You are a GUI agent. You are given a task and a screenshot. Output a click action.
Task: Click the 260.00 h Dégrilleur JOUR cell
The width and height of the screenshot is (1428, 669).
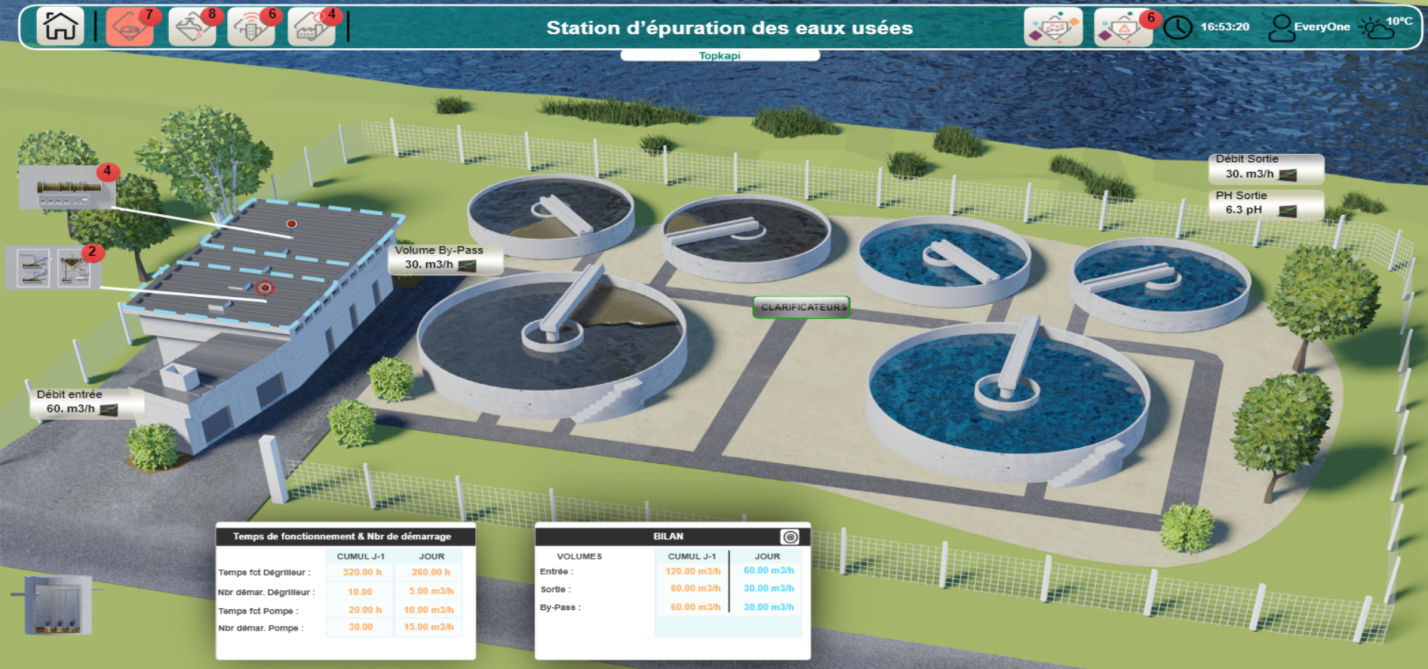pos(430,572)
